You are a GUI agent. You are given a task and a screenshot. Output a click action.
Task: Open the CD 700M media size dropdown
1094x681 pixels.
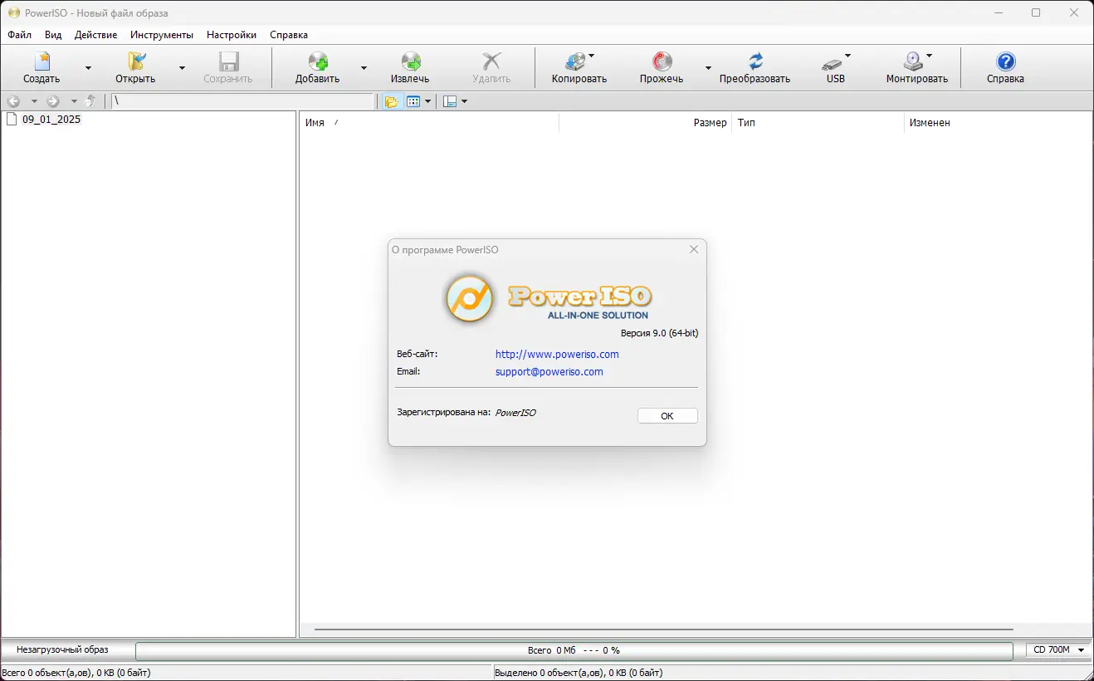tap(1059, 650)
